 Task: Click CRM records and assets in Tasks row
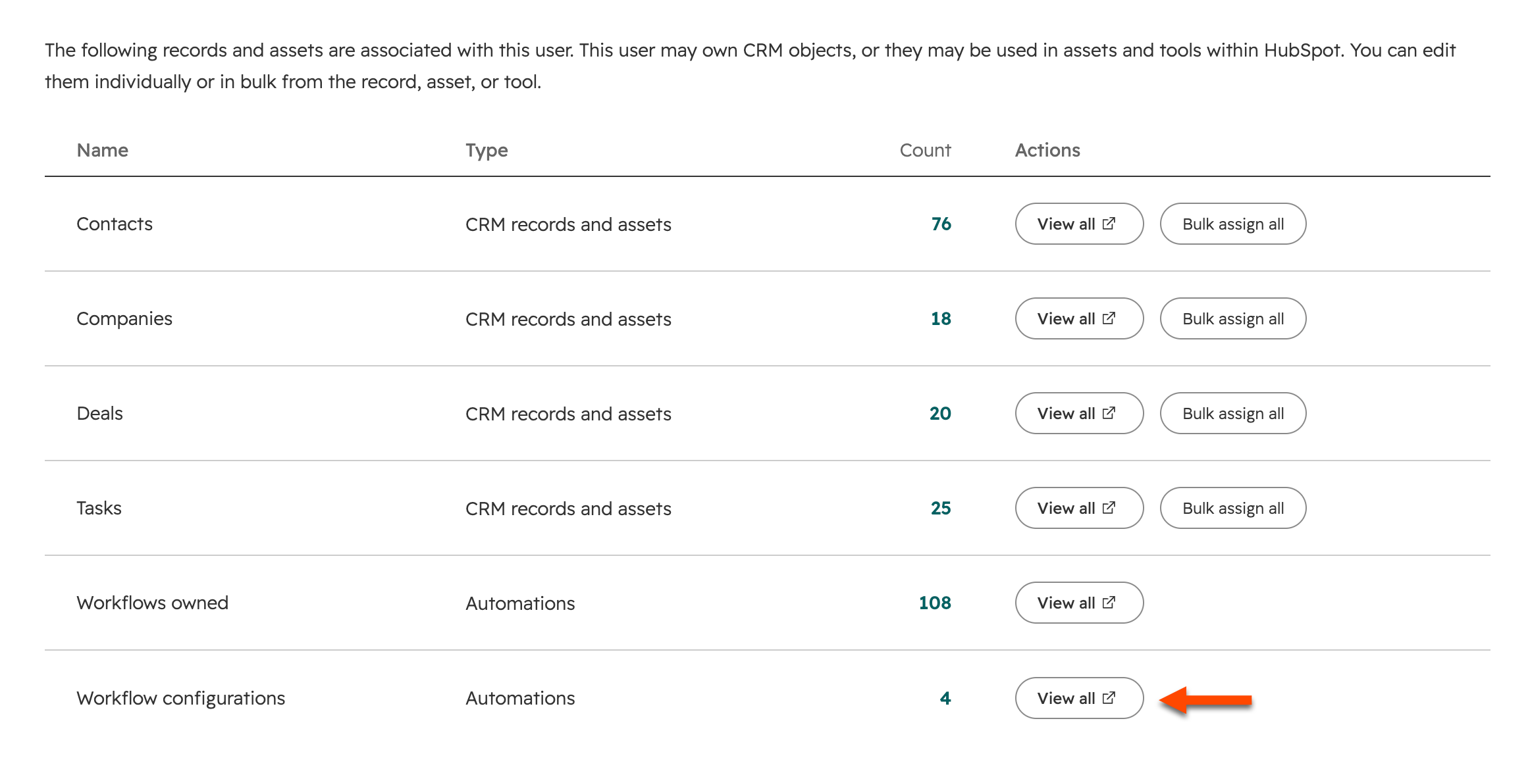(568, 509)
